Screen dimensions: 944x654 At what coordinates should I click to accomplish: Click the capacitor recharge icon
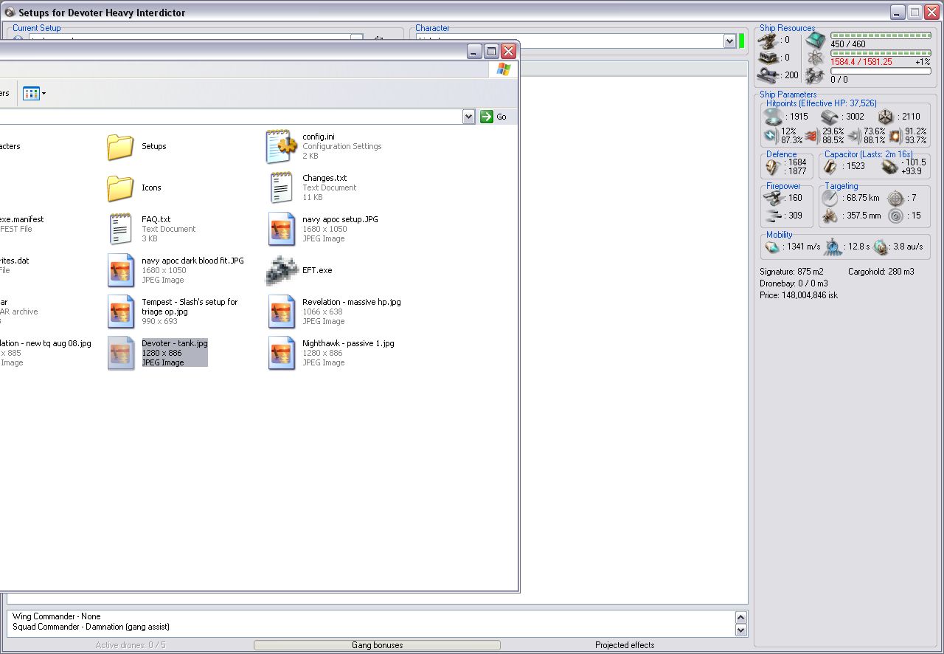(x=889, y=167)
